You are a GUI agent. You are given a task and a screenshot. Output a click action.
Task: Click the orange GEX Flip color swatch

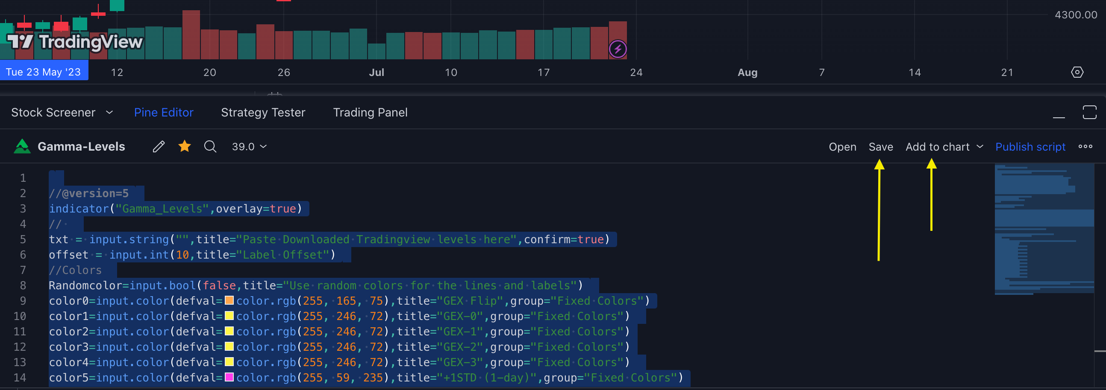point(229,300)
